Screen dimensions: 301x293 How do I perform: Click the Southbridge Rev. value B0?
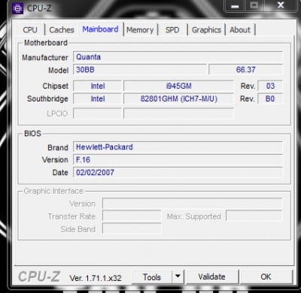tap(270, 98)
